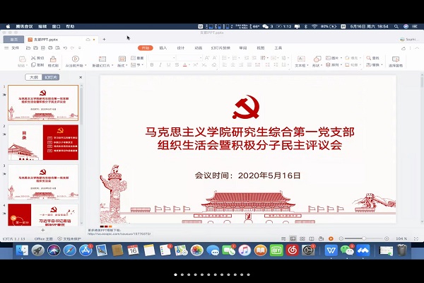Add a new document tab with plus
Image resolution: width=424 pixels, height=283 pixels.
[104, 40]
